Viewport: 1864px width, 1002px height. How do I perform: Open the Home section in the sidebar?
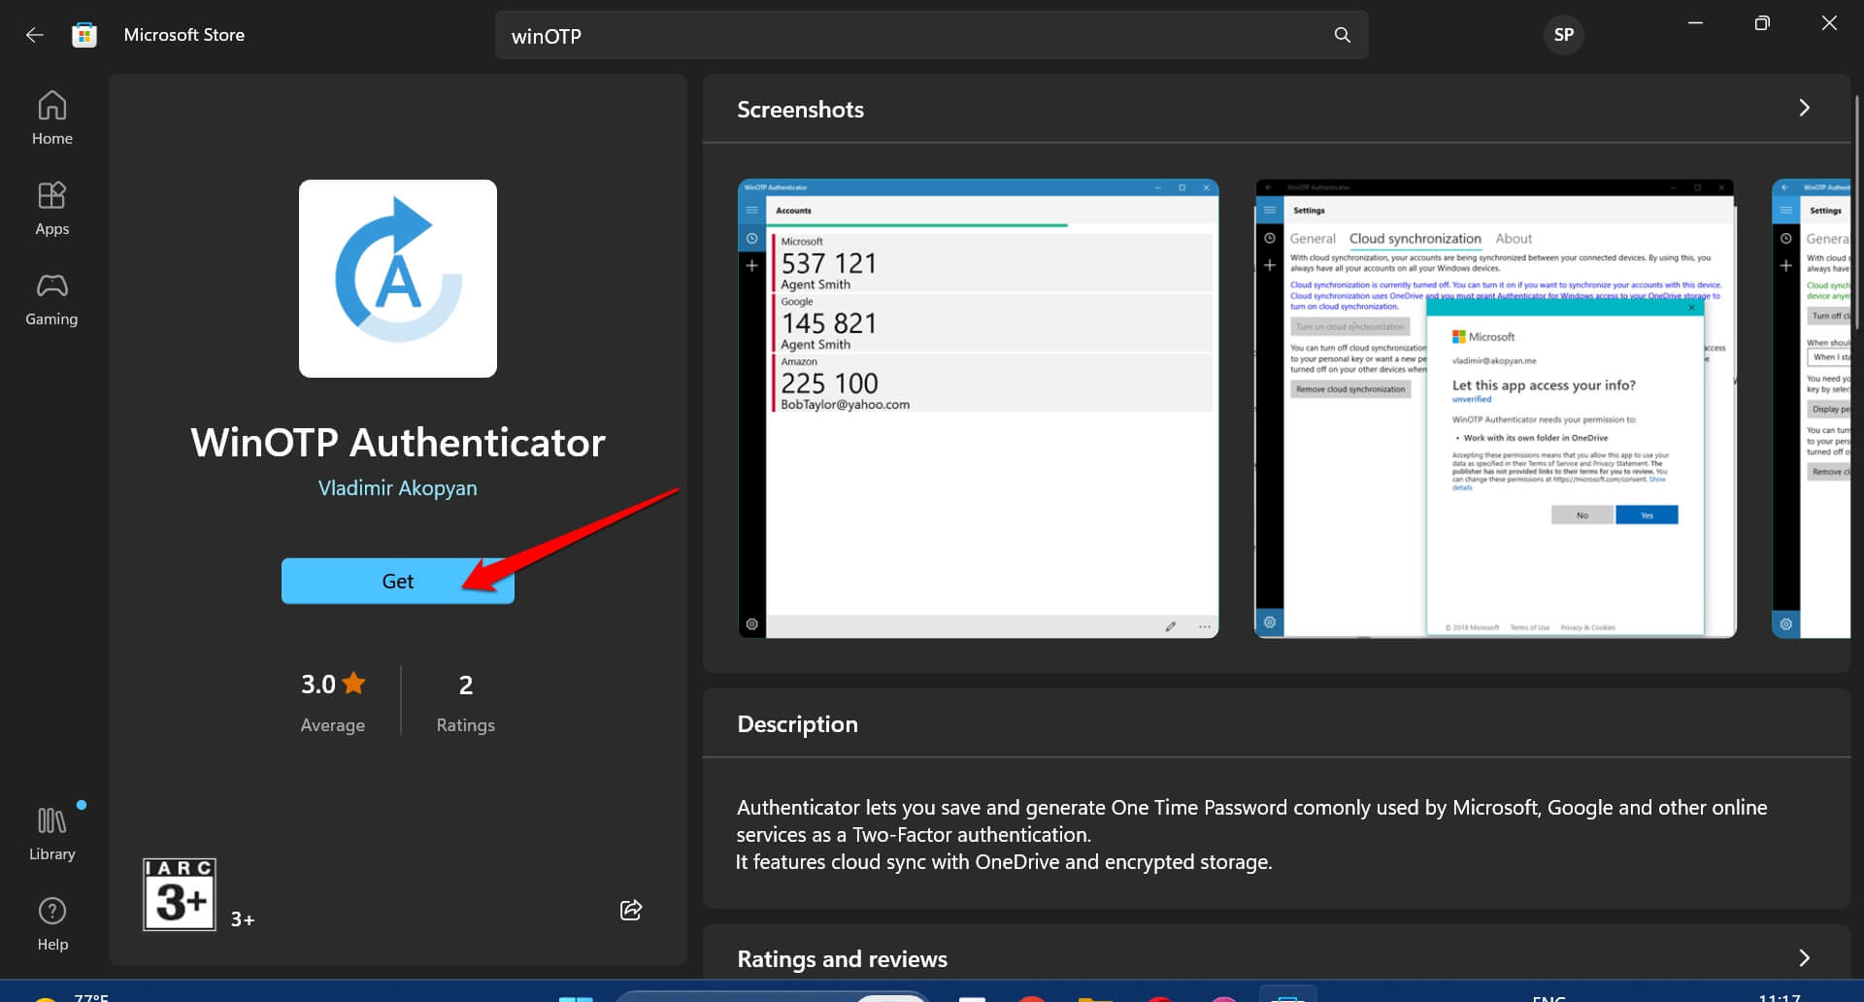51,117
